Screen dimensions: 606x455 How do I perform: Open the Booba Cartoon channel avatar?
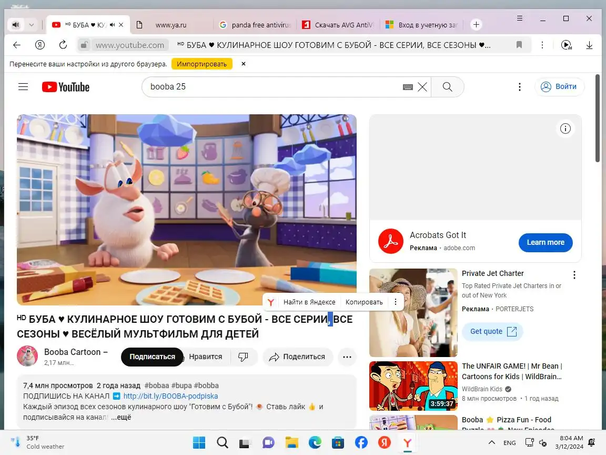[x=27, y=356]
